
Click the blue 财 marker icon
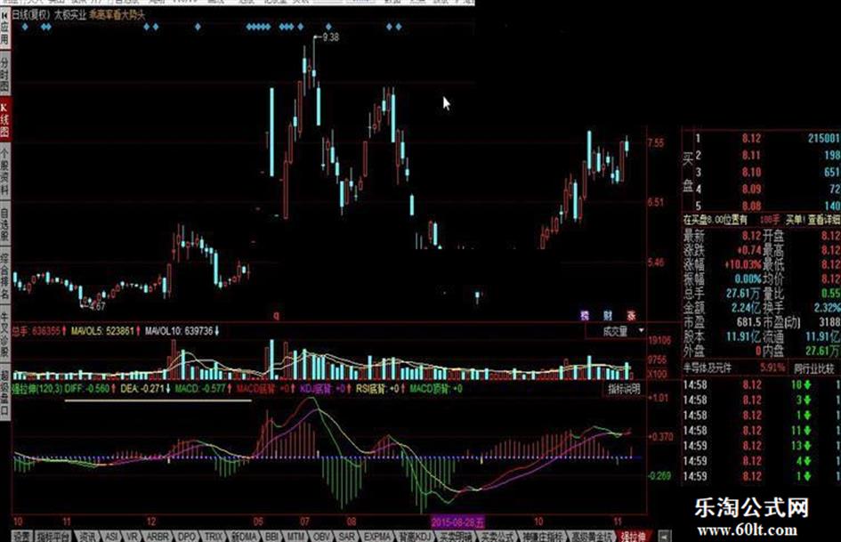pos(608,316)
